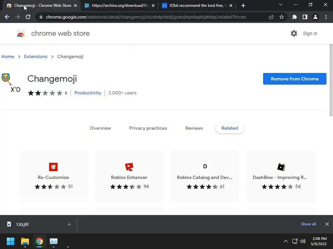Open Chrome's three-dot menu
This screenshot has width=333, height=249.
(x=326, y=17)
